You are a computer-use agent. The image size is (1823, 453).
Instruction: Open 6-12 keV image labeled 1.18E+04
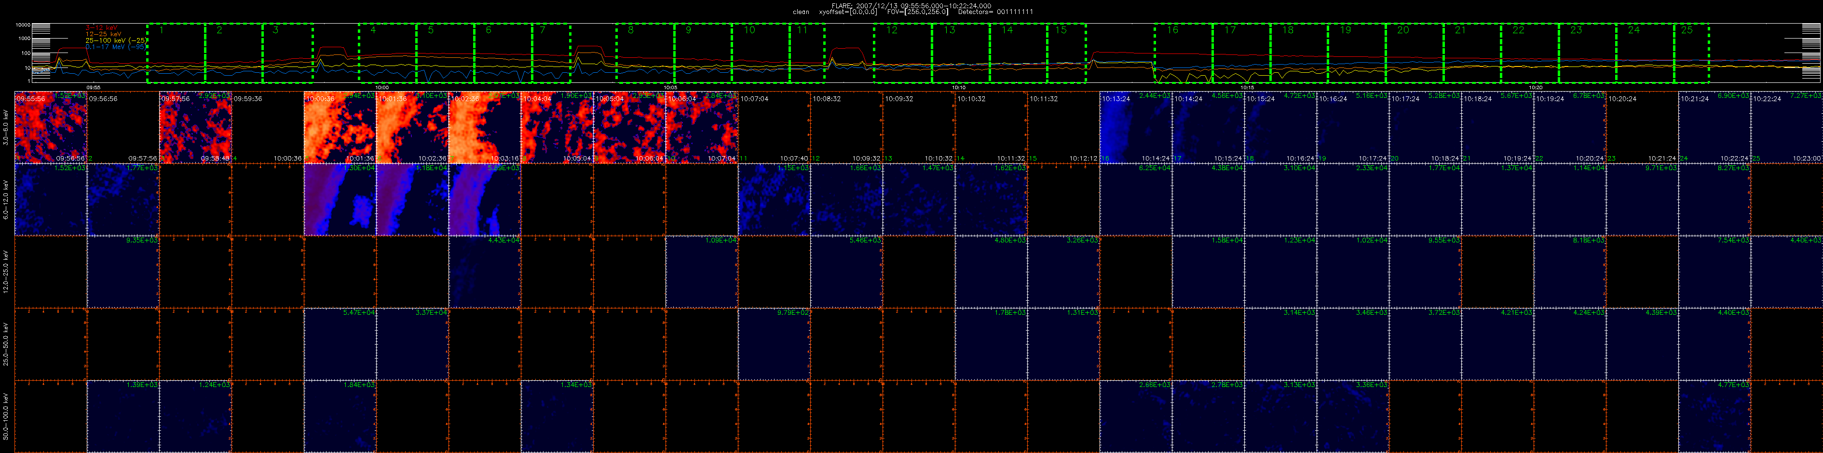click(412, 200)
